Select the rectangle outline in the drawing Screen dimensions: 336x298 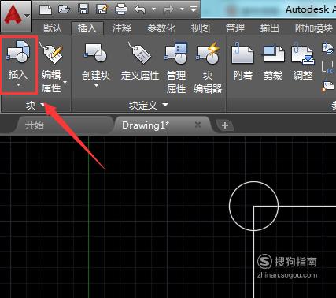[x=254, y=252]
